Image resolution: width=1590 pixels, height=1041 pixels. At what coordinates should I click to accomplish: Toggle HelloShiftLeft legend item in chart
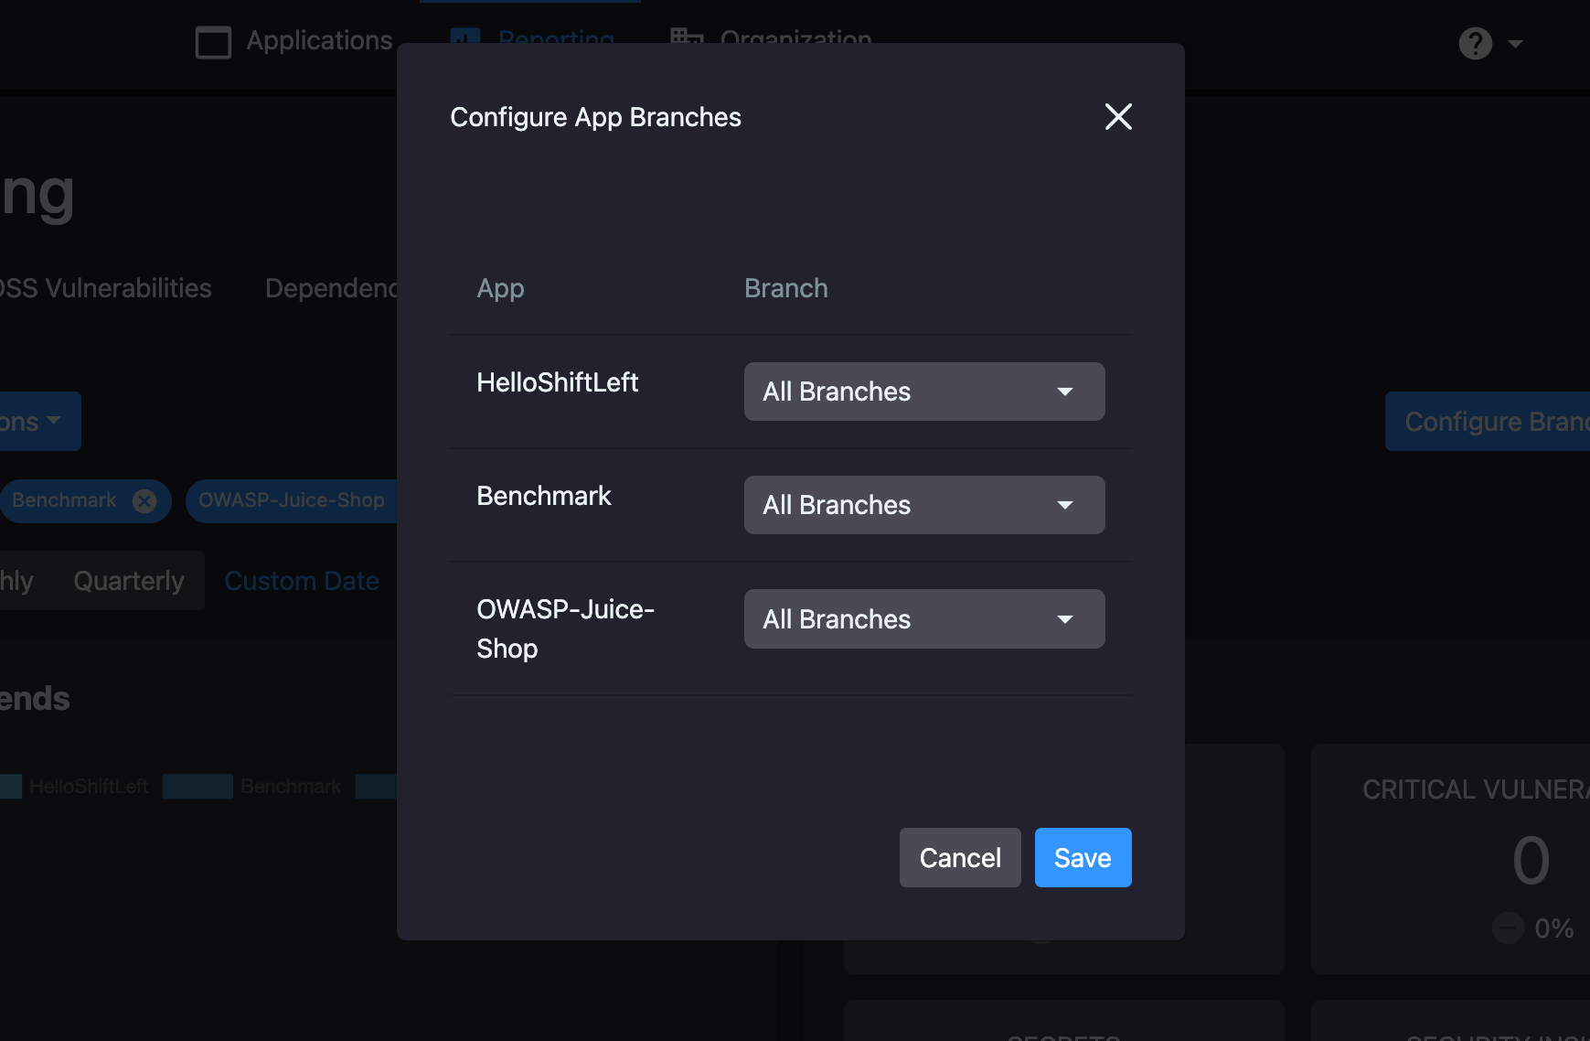pyautogui.click(x=75, y=787)
